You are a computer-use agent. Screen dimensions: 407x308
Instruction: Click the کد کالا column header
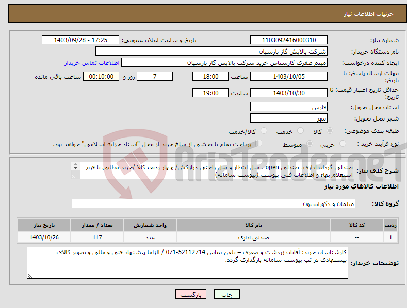pos(357,225)
